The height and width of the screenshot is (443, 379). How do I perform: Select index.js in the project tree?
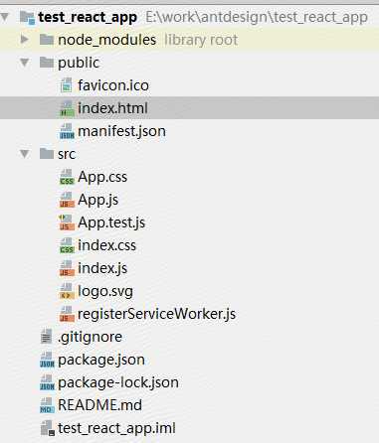102,268
